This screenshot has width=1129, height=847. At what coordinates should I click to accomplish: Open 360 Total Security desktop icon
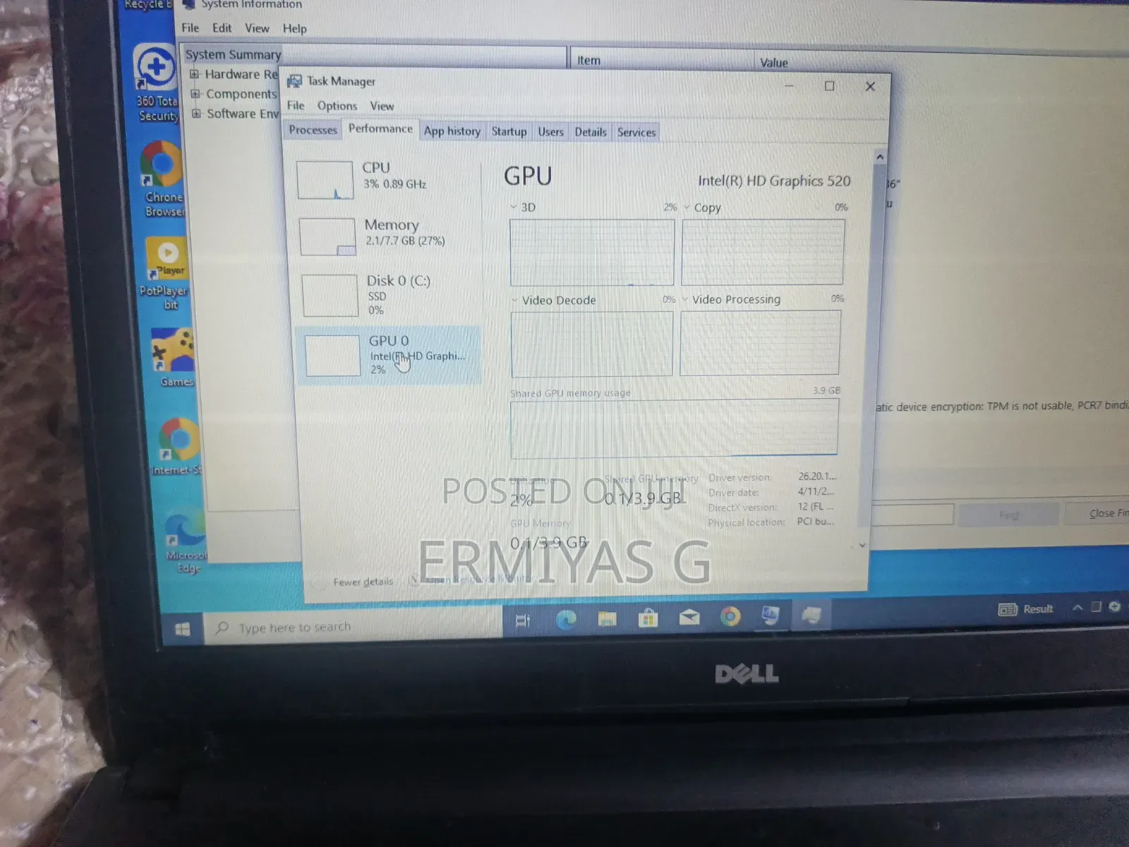click(x=157, y=83)
